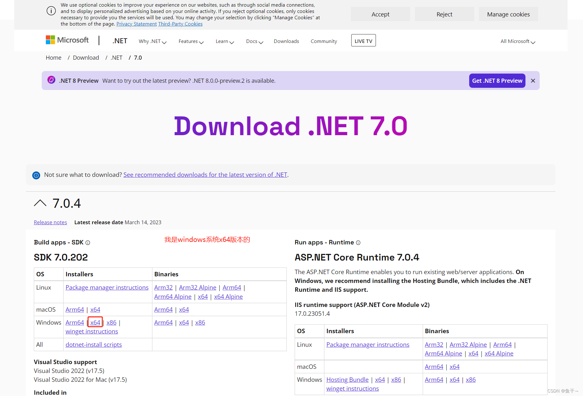Open the All Microsoft dropdown

click(518, 41)
